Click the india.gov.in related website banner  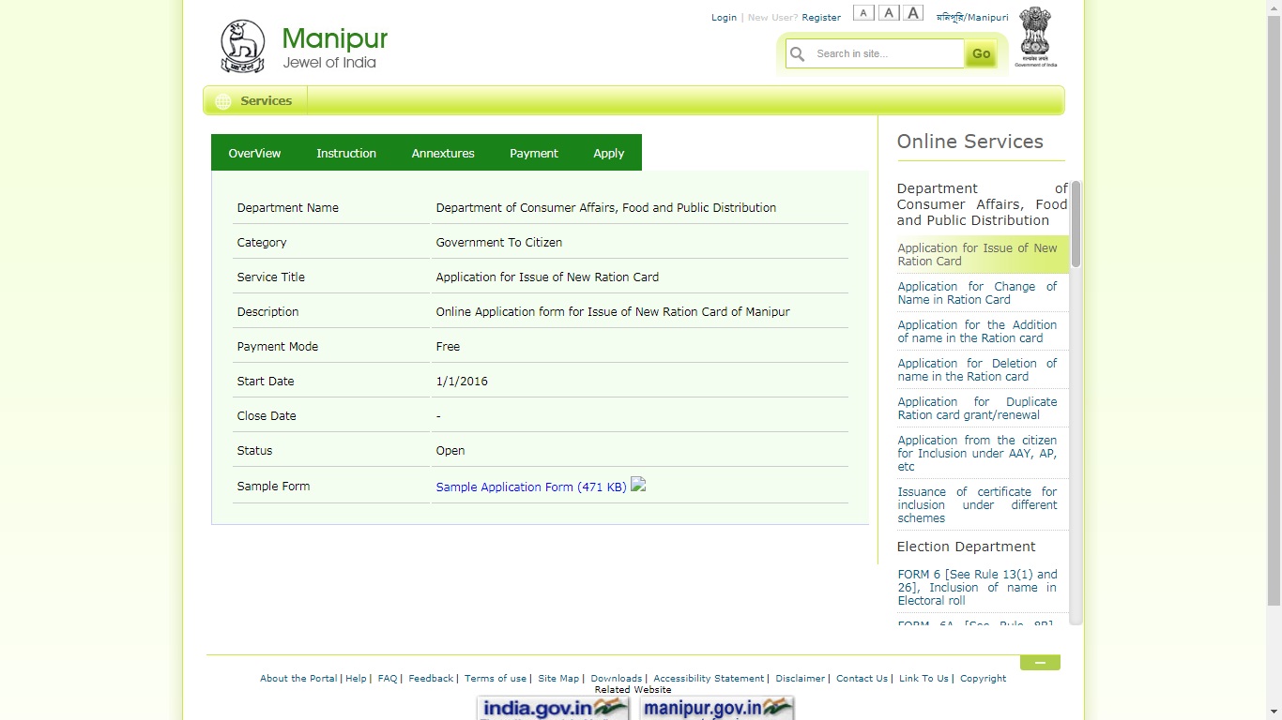(552, 708)
